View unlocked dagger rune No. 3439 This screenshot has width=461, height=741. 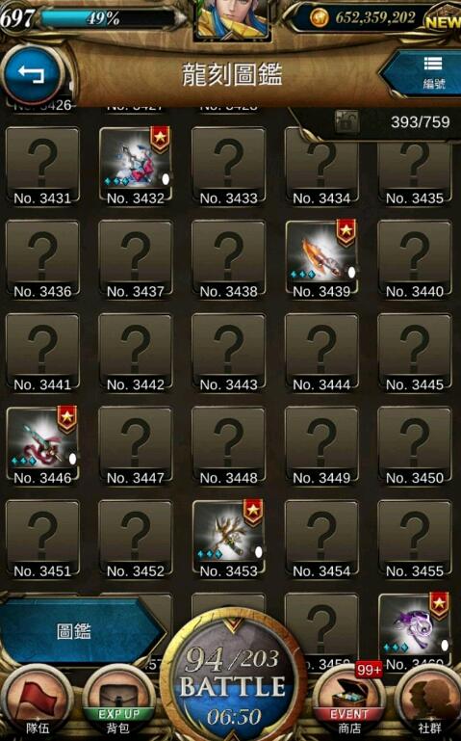click(321, 258)
